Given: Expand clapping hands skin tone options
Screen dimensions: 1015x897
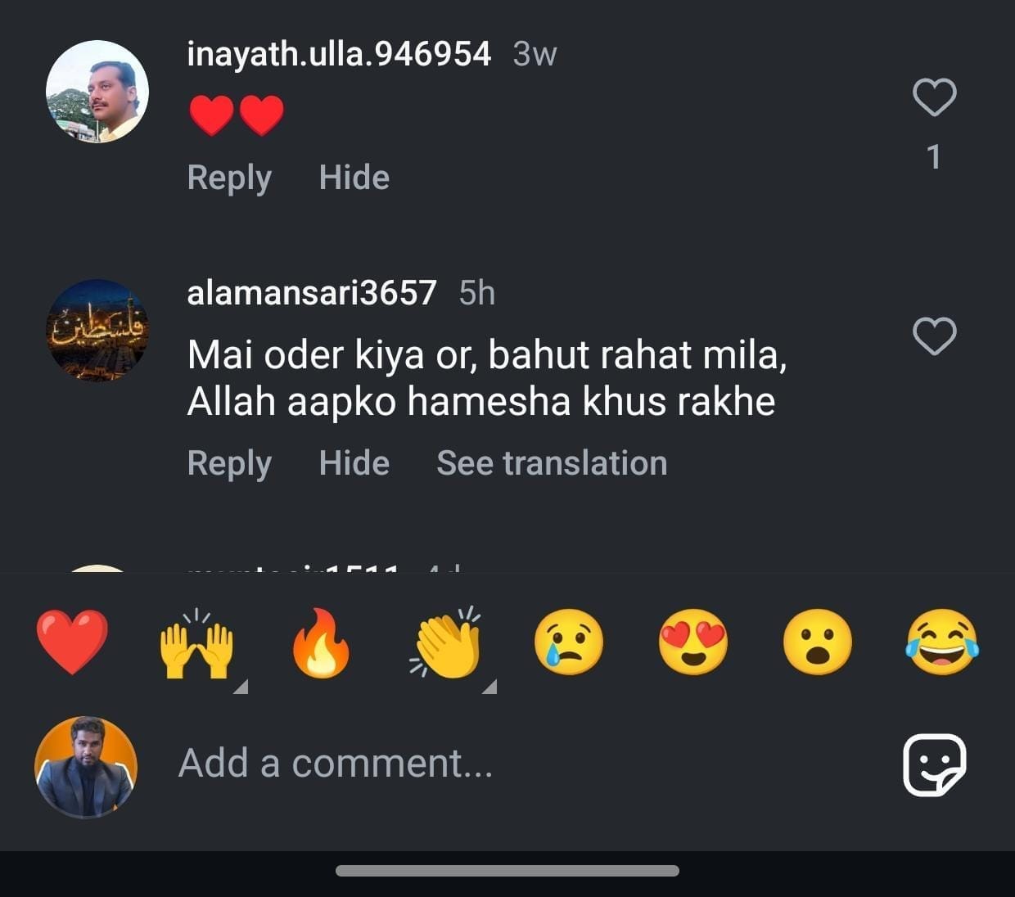Looking at the screenshot, I should [x=489, y=687].
